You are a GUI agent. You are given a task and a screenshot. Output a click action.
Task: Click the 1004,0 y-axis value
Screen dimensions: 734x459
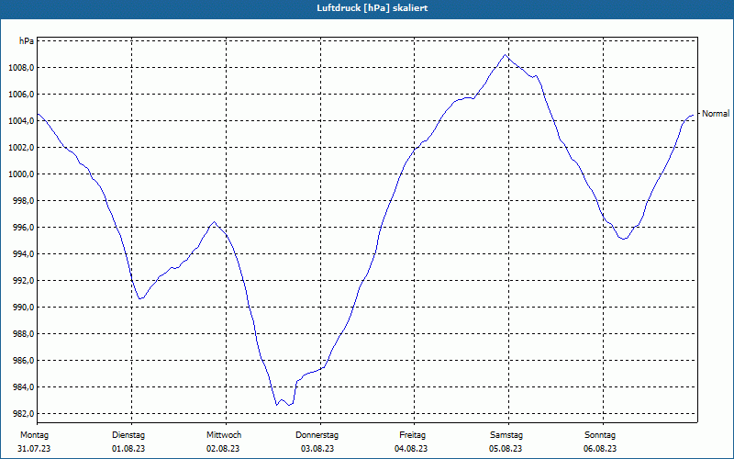pyautogui.click(x=21, y=121)
